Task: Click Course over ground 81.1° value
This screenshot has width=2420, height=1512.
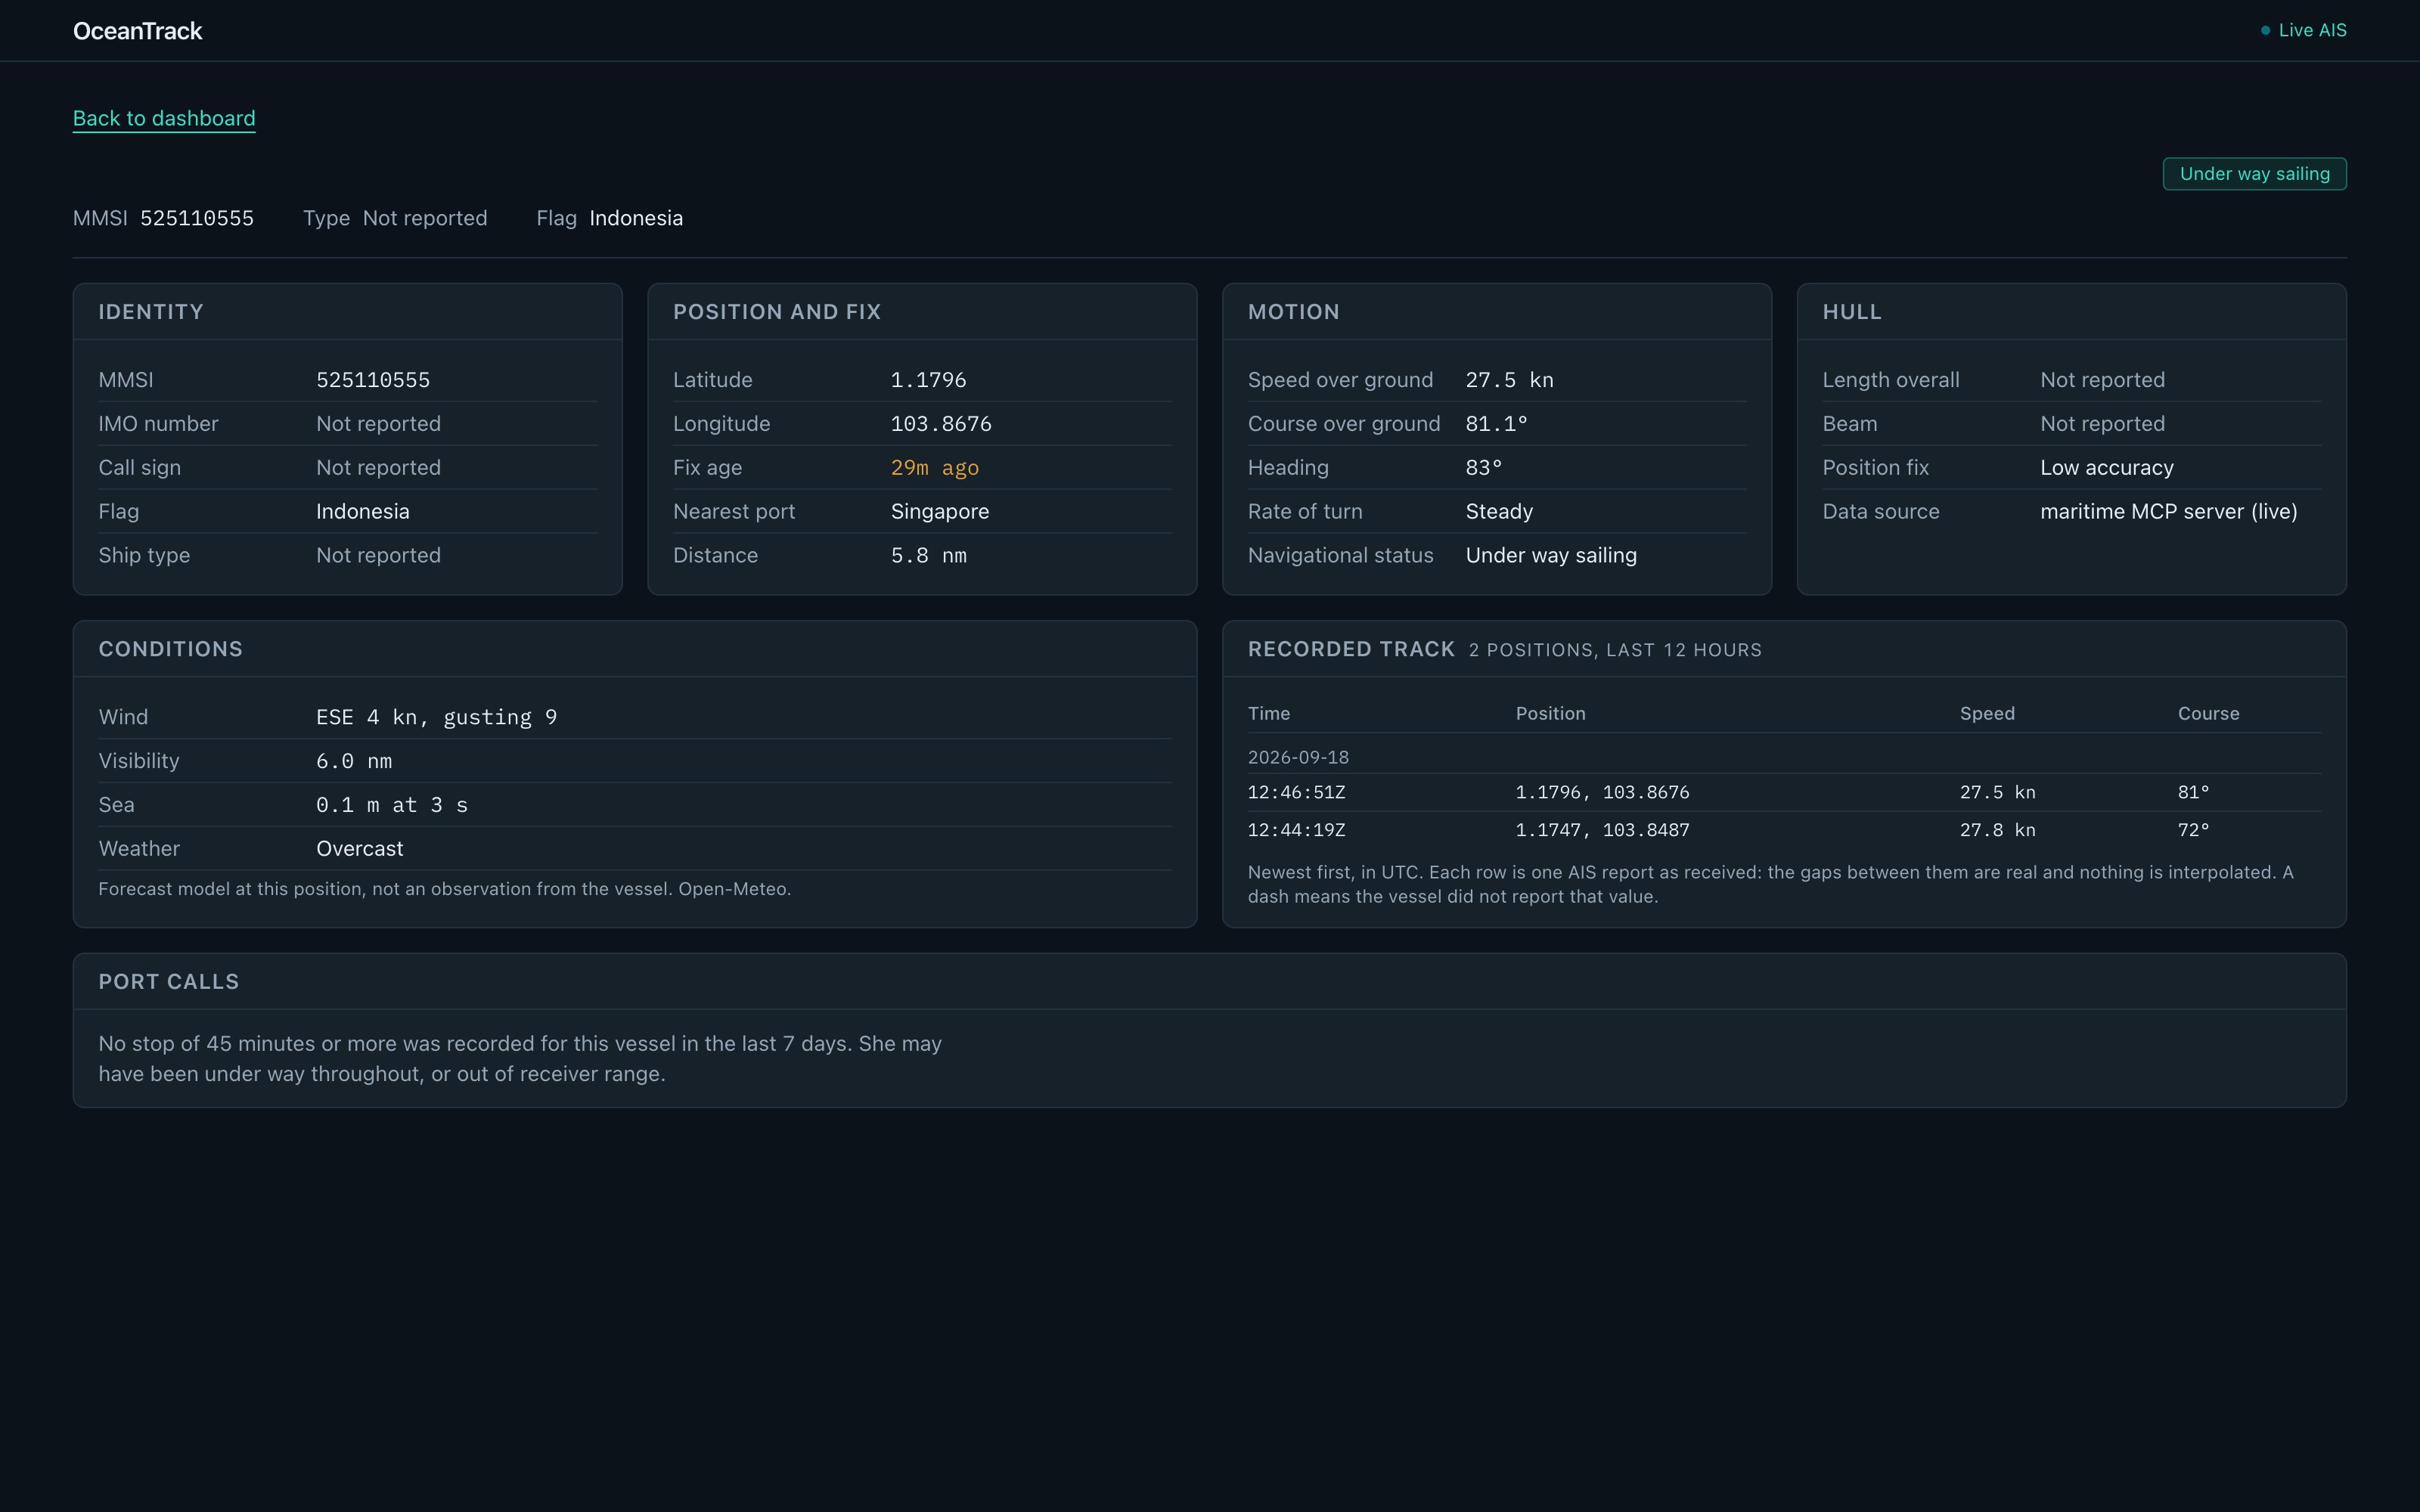Action: 1496,424
